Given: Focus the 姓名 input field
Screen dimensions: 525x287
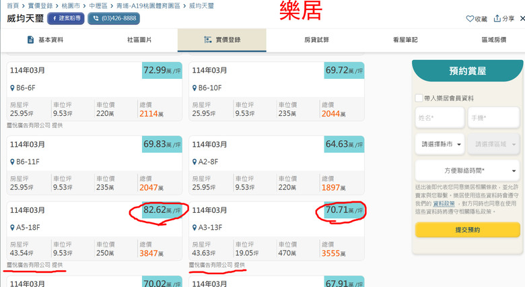Looking at the screenshot, I should click(x=440, y=118).
